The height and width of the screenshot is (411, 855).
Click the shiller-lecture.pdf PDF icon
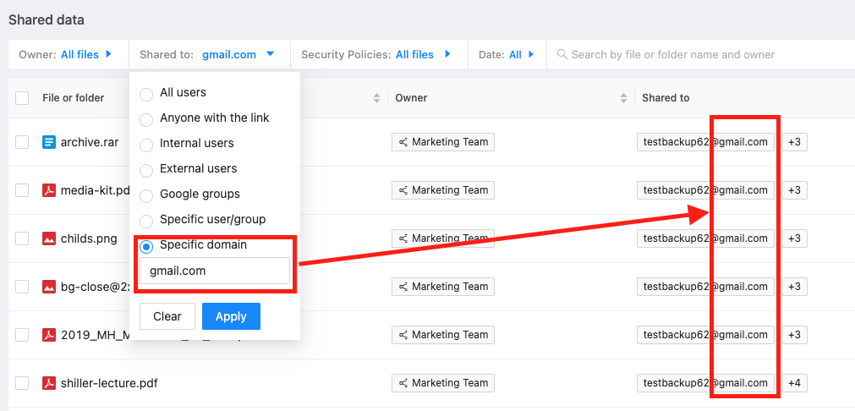pyautogui.click(x=49, y=383)
